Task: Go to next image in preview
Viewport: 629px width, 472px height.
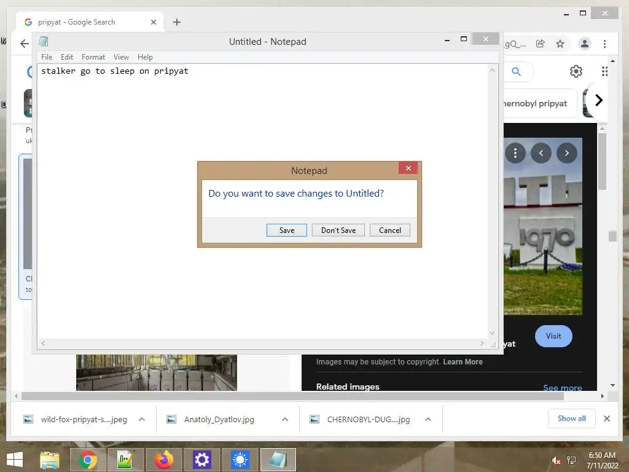Action: click(566, 153)
